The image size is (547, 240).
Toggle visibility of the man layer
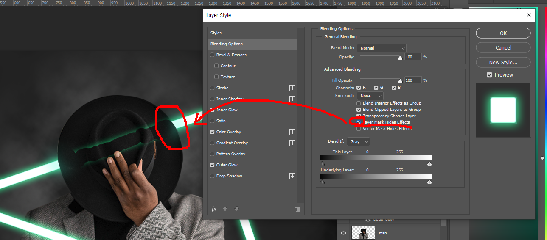(x=343, y=233)
